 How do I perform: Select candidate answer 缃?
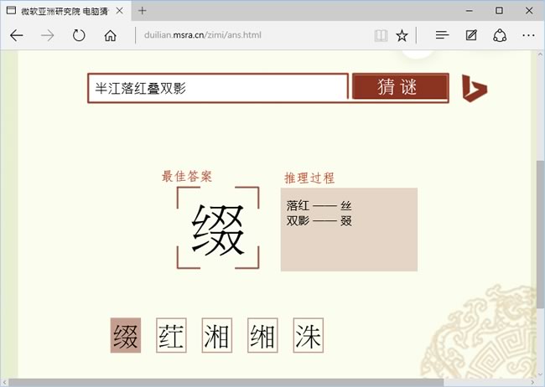pyautogui.click(x=262, y=335)
